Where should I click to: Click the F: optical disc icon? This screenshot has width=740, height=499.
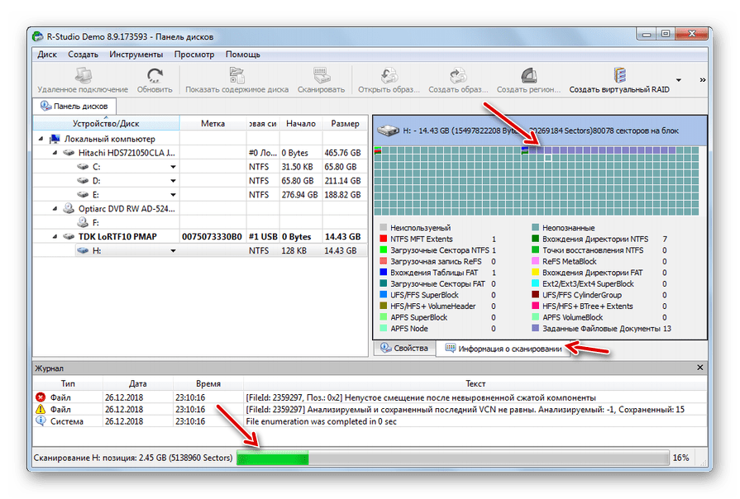click(x=83, y=222)
